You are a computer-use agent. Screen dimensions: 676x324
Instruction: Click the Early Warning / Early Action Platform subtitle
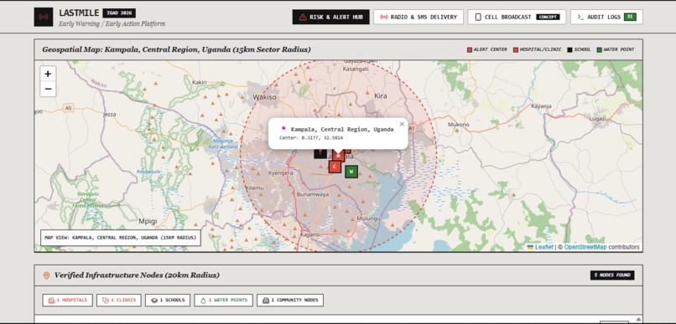tap(112, 23)
